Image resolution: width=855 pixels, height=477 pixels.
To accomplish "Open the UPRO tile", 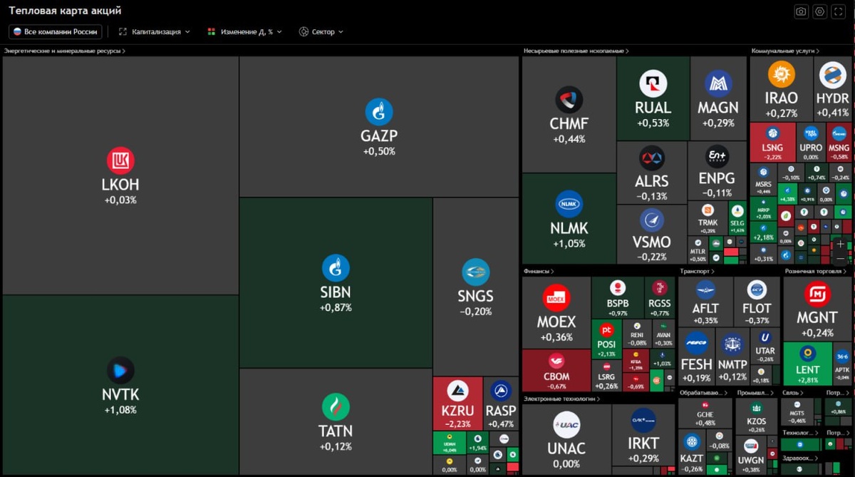I will [811, 142].
